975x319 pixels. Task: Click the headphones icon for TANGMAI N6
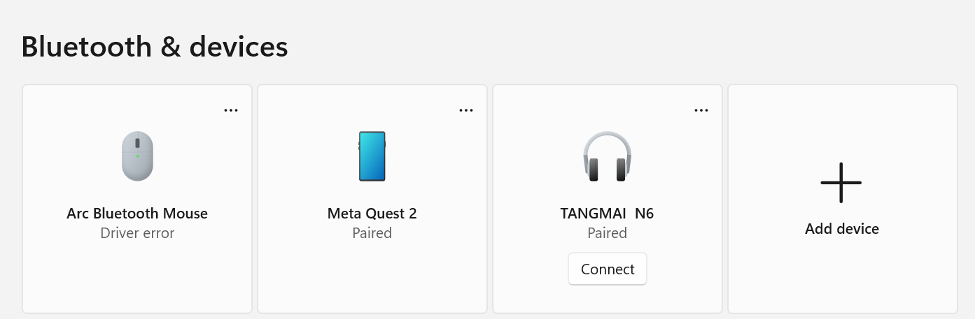point(607,156)
